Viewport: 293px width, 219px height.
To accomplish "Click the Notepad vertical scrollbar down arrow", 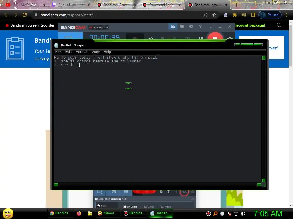I will [x=263, y=180].
